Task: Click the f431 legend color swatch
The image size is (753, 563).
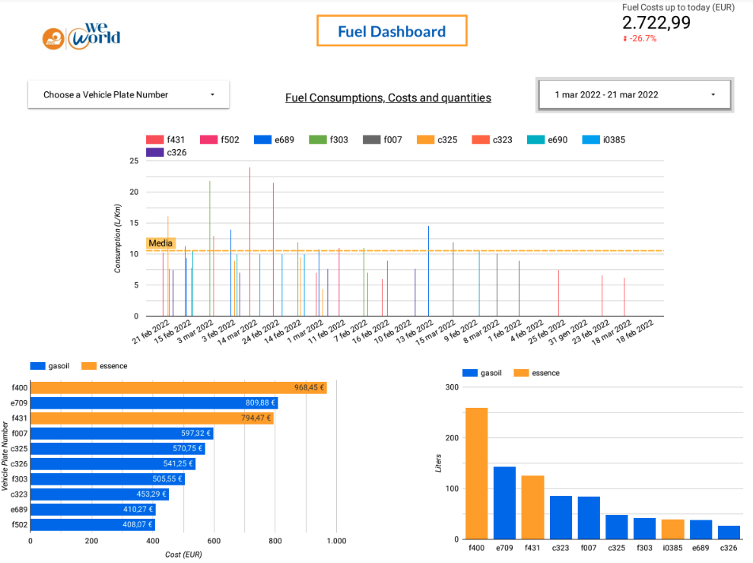Action: (155, 140)
